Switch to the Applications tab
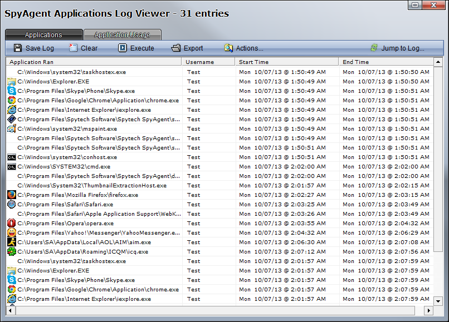 pos(43,35)
